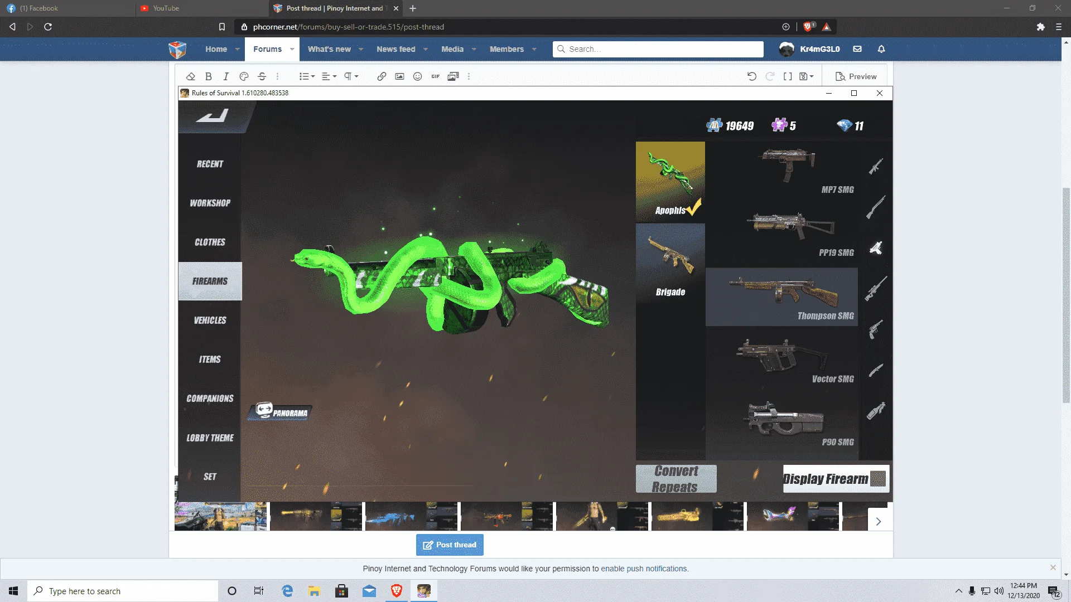Screen dimensions: 1071x602
Task: Open the forum inbox envelope
Action: [x=857, y=49]
